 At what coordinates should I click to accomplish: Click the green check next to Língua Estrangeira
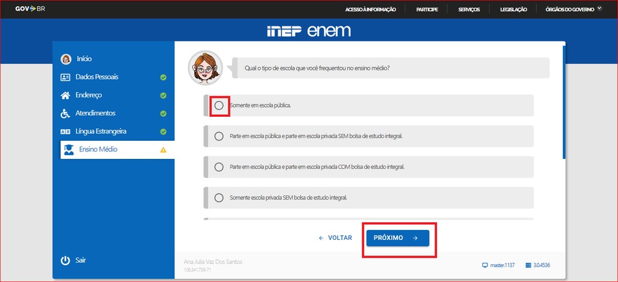click(163, 132)
